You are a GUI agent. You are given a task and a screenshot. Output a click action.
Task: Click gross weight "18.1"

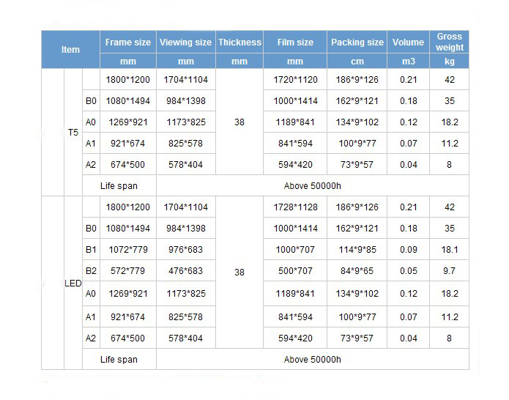click(x=450, y=250)
